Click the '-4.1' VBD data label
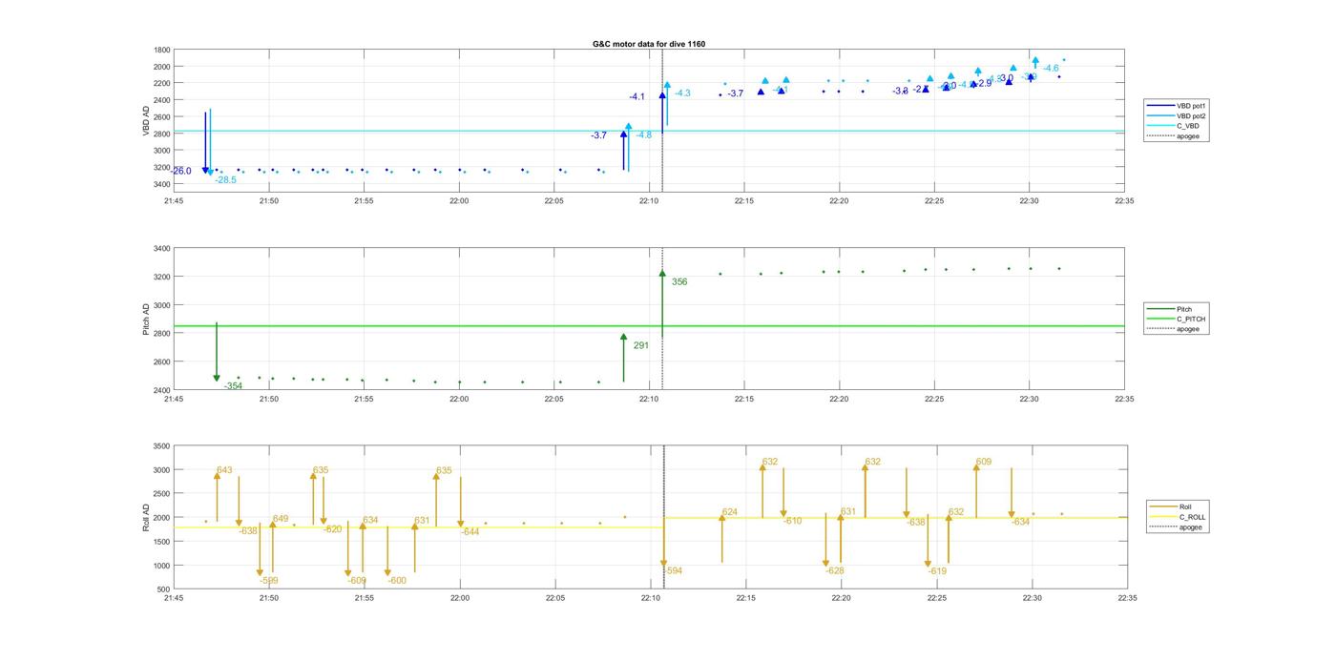 [x=637, y=97]
